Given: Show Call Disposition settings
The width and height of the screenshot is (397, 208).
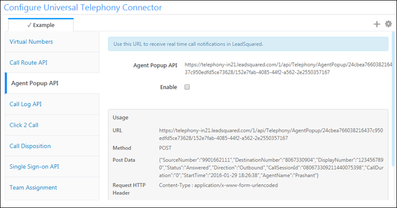Looking at the screenshot, I should 30,146.
